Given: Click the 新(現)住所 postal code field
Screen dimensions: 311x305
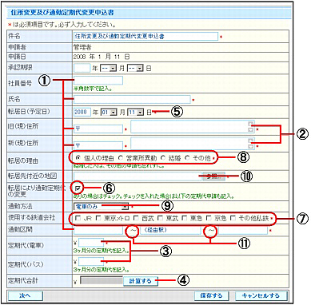Looking at the screenshot, I should tap(98, 145).
